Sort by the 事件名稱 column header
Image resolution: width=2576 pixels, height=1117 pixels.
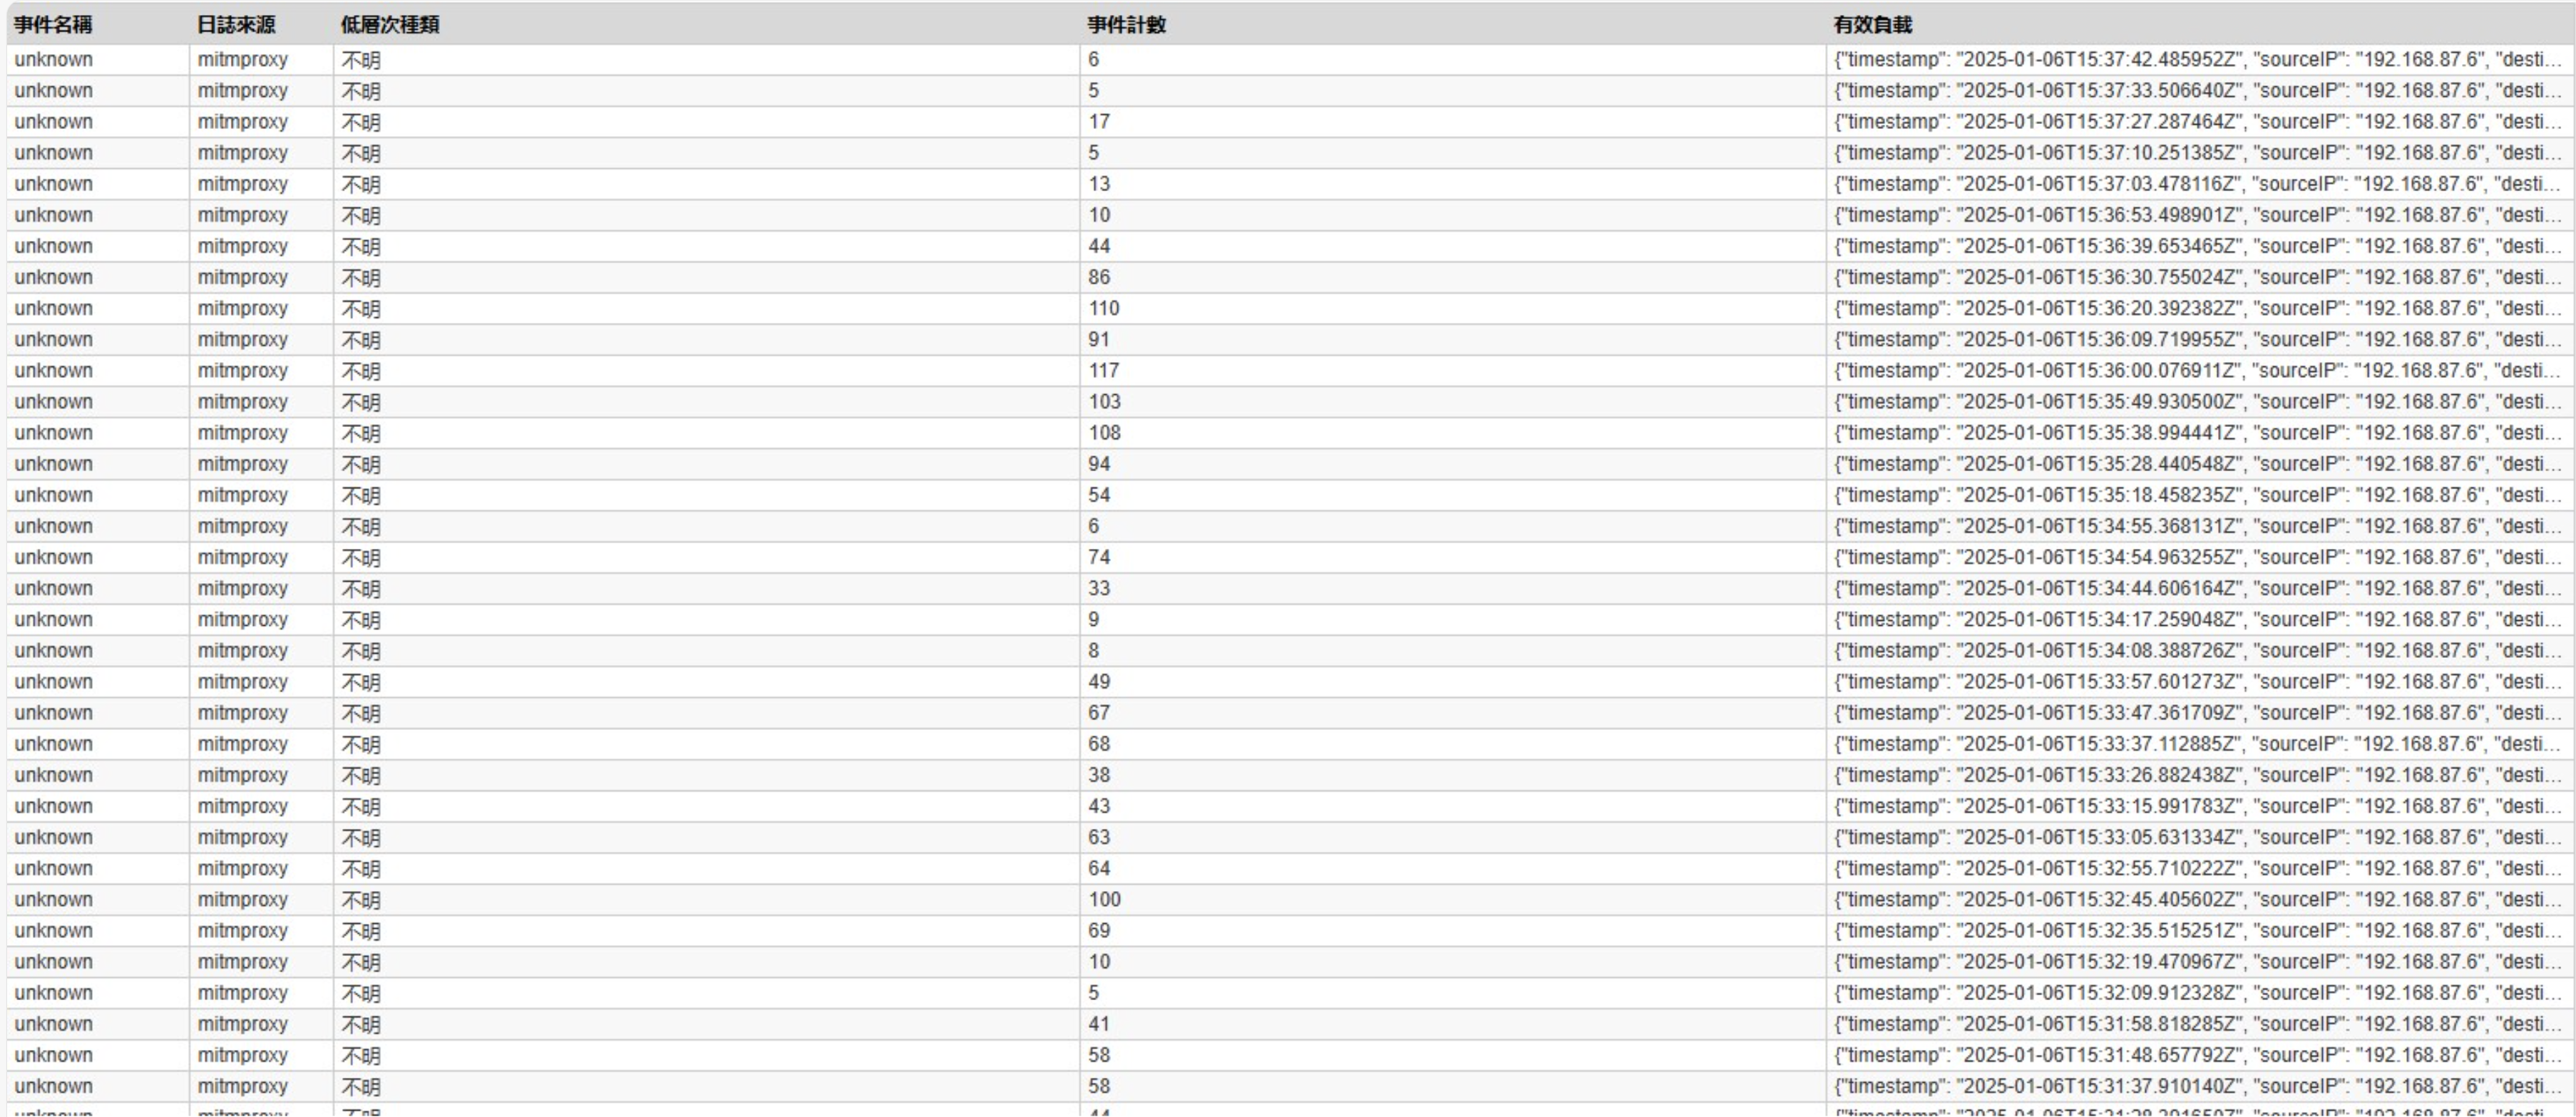(53, 24)
